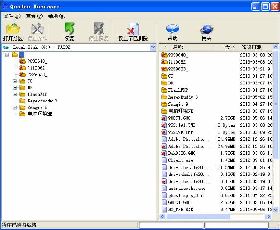
Task: Select deleted folder ?110062_ in tree
Action: [x=38, y=68]
